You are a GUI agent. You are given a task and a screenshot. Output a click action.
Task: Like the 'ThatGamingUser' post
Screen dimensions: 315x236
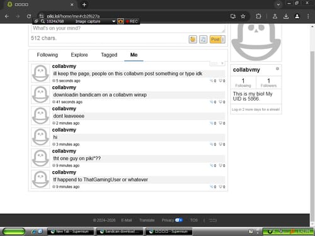coord(222,187)
